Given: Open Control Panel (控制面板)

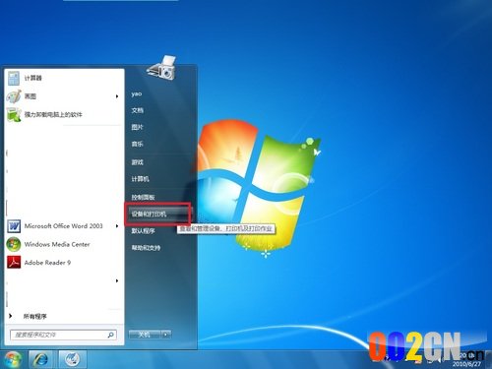Looking at the screenshot, I should tap(144, 197).
